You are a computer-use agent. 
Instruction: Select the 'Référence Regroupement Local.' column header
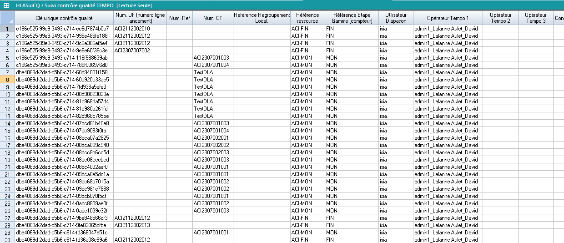pos(262,18)
